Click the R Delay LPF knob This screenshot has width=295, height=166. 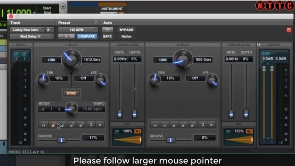point(212,80)
